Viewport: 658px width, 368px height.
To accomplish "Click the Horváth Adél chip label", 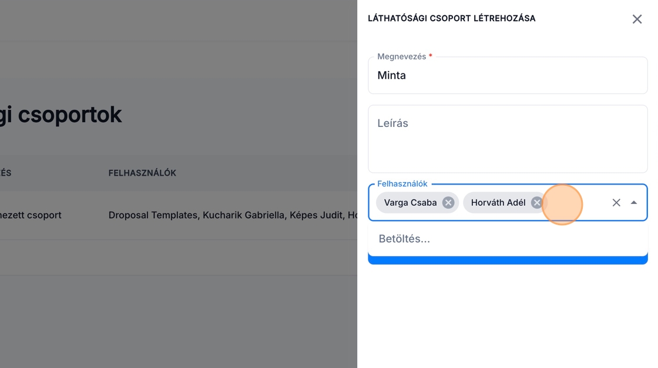I will [x=498, y=203].
